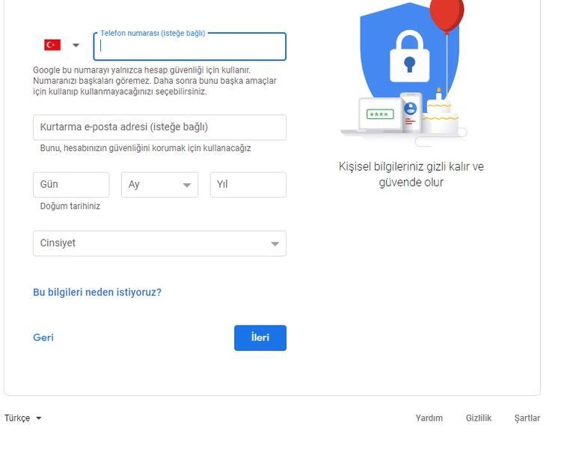Open the country code dropdown arrow

click(x=76, y=46)
